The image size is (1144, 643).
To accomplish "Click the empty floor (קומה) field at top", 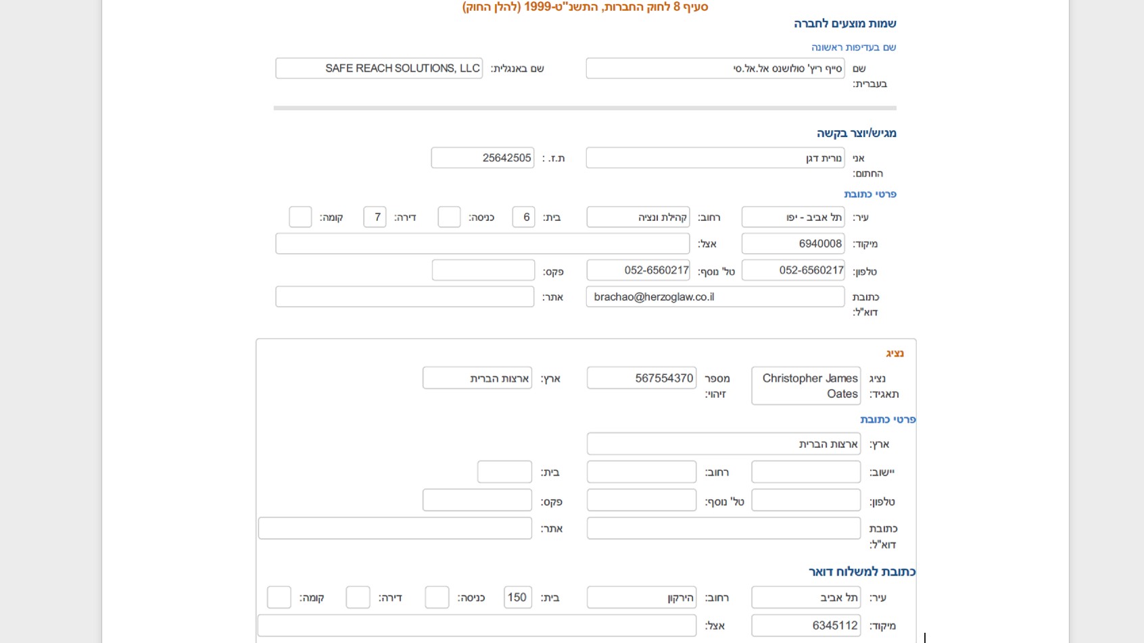I will click(299, 217).
